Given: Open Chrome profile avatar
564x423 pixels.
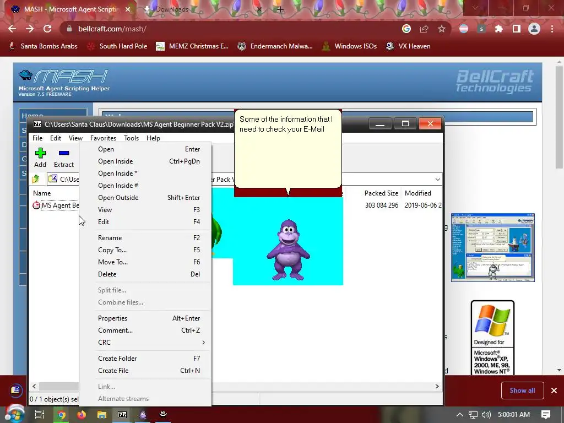Looking at the screenshot, I should coord(534,29).
